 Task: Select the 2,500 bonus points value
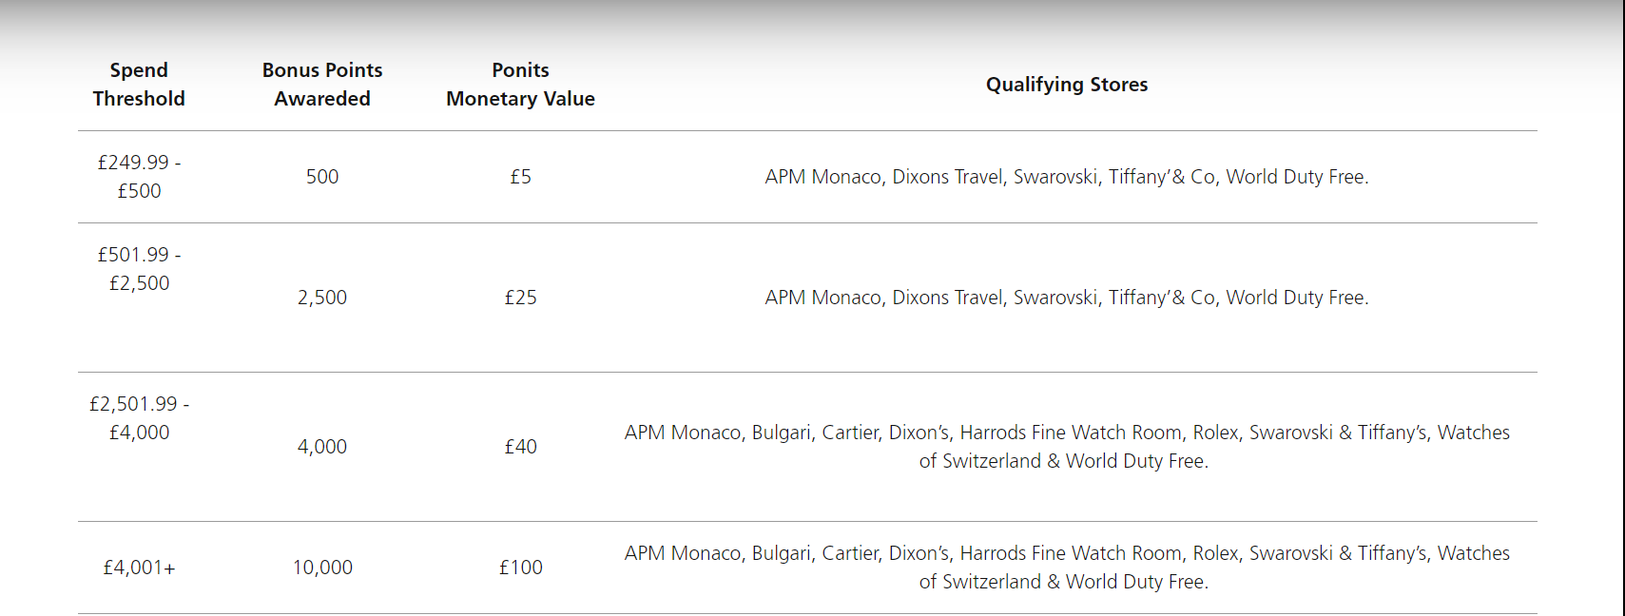click(x=322, y=298)
